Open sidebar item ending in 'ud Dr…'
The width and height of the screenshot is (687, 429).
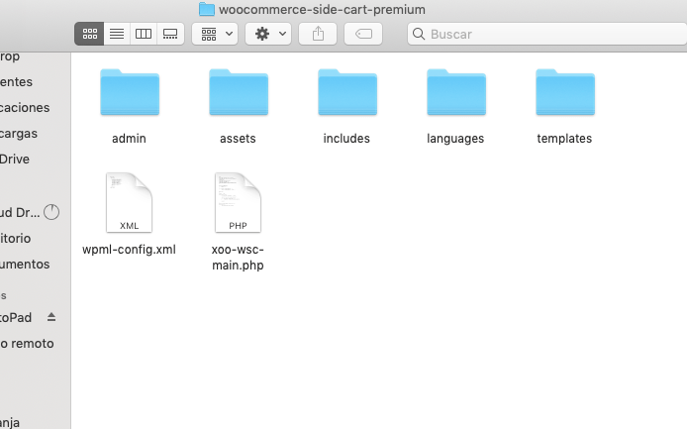point(20,213)
